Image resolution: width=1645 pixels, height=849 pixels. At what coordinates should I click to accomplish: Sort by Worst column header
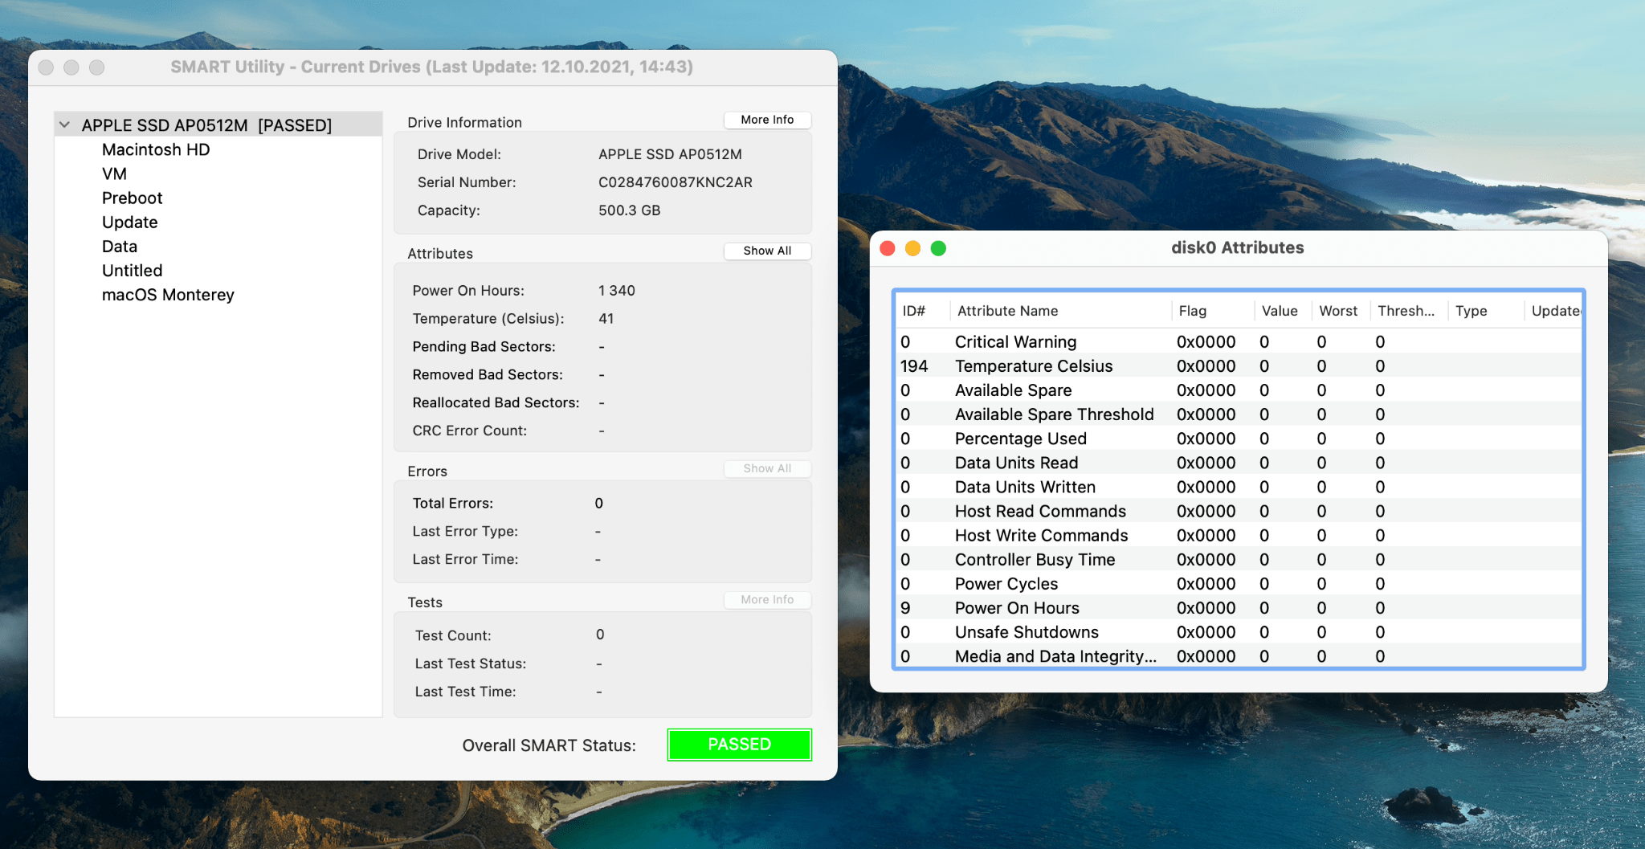coord(1341,311)
